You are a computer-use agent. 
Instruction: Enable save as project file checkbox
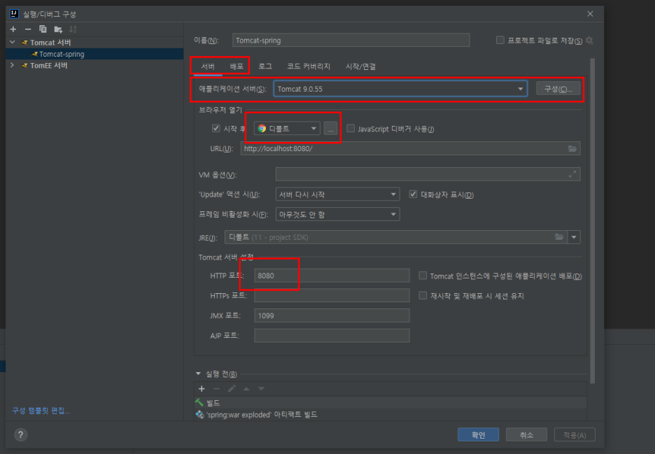500,40
